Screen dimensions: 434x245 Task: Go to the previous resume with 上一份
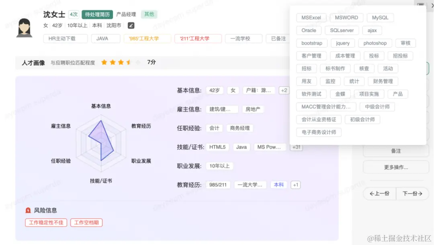point(379,193)
